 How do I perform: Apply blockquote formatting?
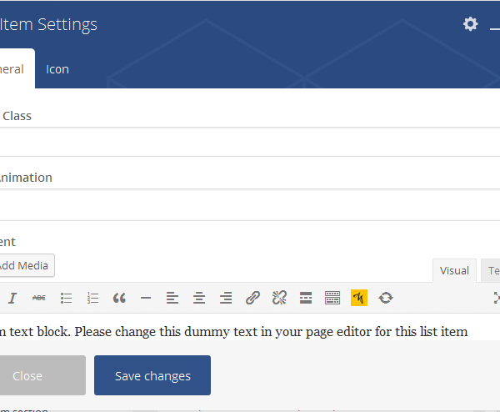click(119, 298)
